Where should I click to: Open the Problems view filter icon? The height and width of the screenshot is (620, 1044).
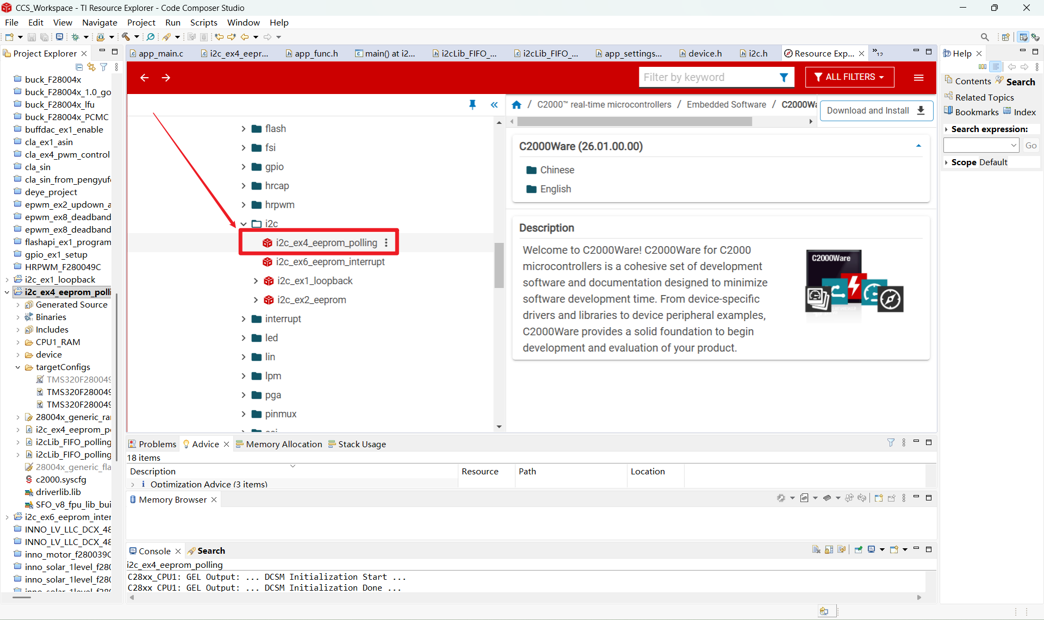point(891,443)
